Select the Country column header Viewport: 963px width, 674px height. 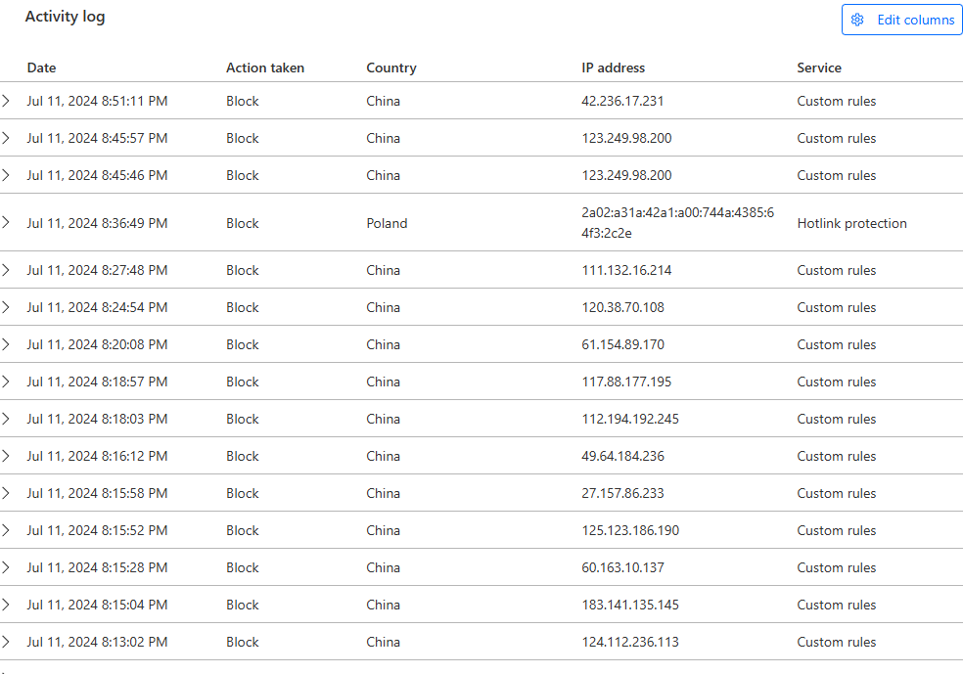391,67
